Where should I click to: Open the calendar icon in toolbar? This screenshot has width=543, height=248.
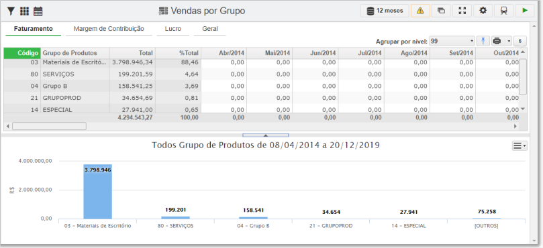click(38, 11)
